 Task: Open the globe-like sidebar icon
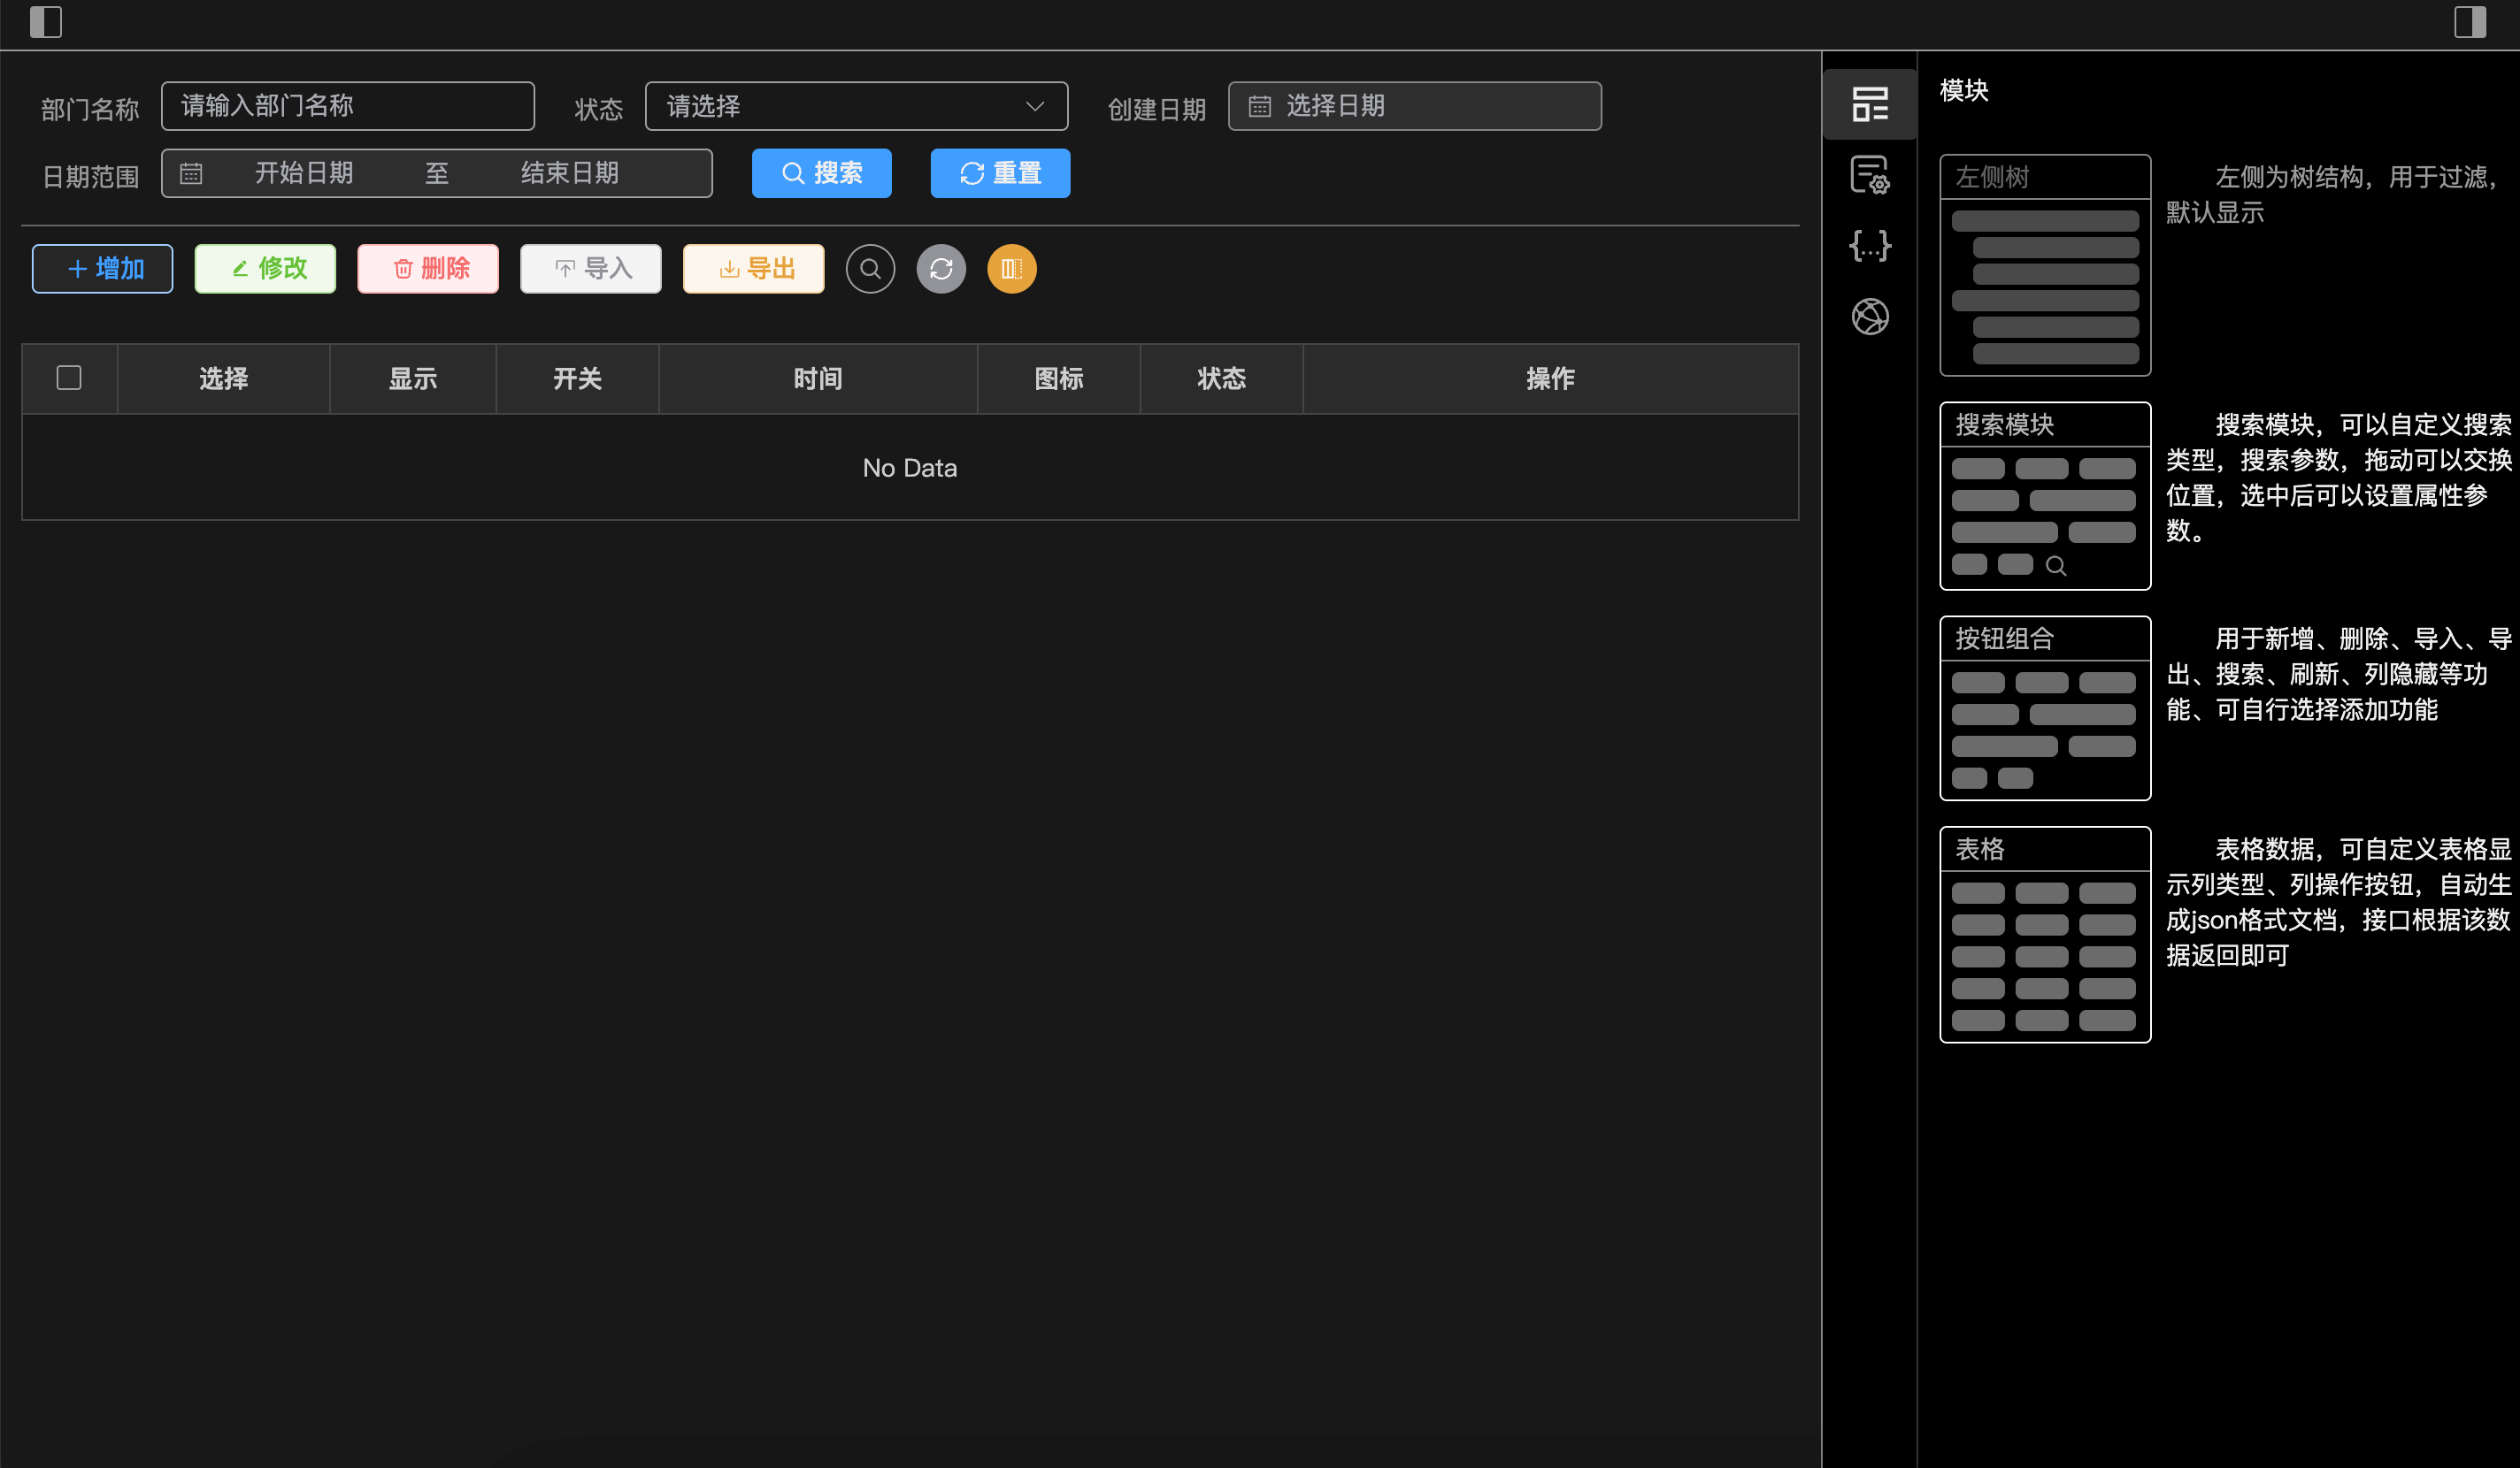coord(1869,317)
